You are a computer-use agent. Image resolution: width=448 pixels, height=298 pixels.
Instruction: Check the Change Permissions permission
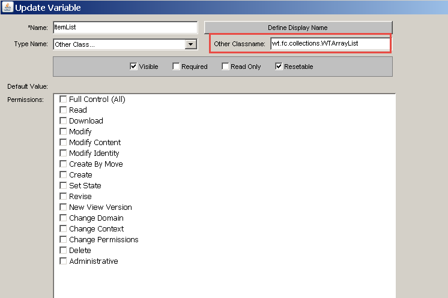(x=63, y=240)
